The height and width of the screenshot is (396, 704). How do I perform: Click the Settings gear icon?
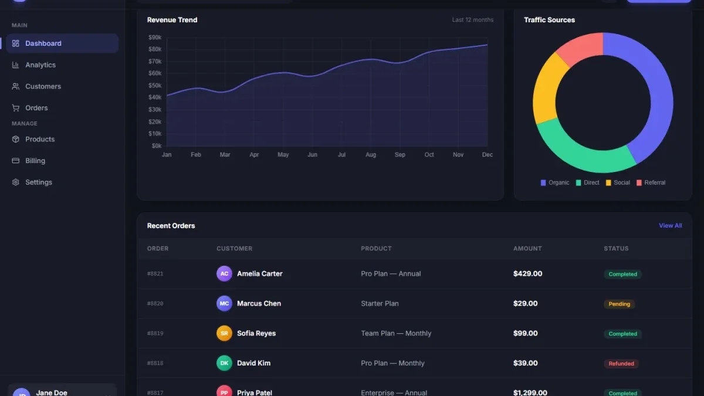point(16,182)
